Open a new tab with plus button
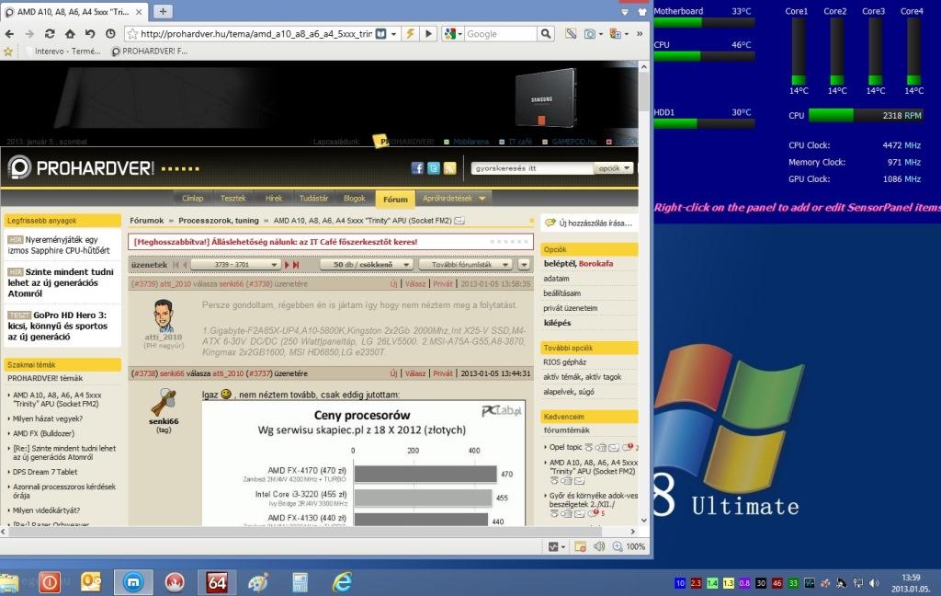 pos(163,11)
